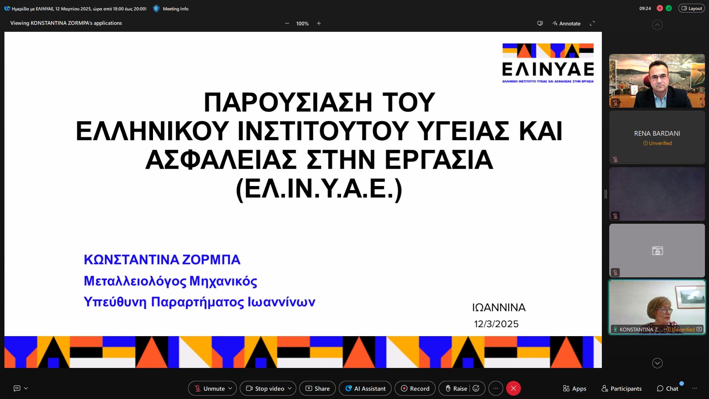Open video options dropdown arrow

click(x=290, y=388)
